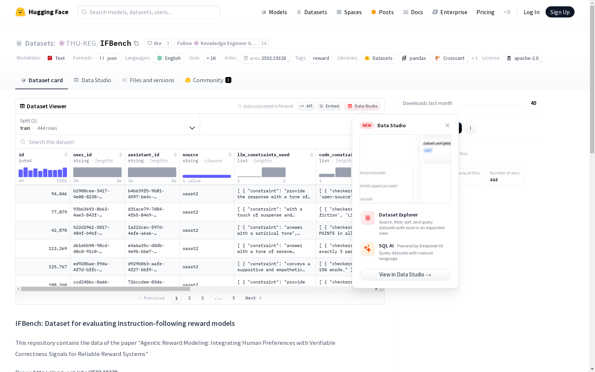Follow Knowledge Engineer Group
This screenshot has width=595, height=372.
217,43
